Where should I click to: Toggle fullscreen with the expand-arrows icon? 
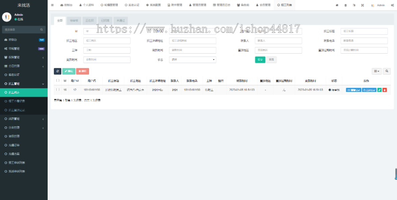click(x=363, y=5)
